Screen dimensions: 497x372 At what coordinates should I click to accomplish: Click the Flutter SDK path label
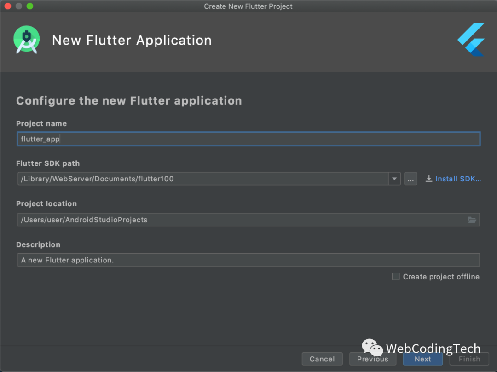point(48,163)
